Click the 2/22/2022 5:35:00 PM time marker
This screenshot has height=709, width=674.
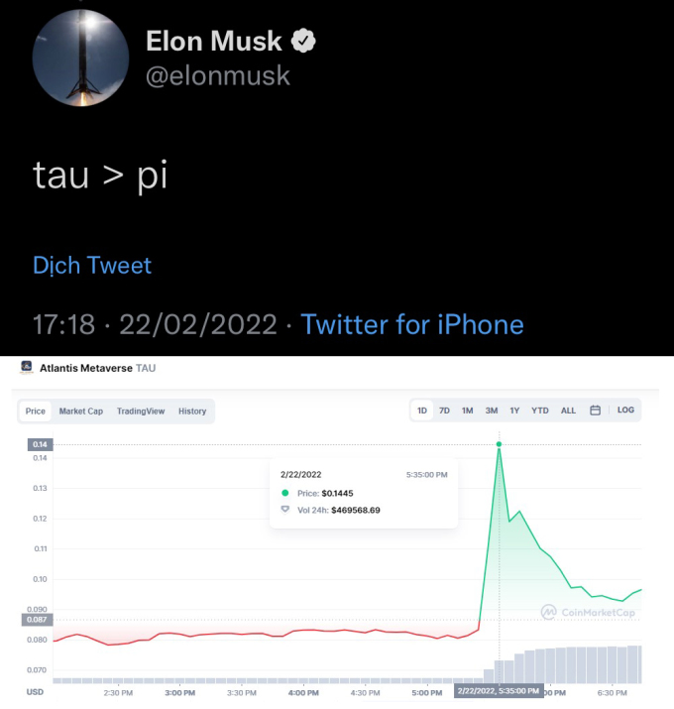(x=499, y=690)
